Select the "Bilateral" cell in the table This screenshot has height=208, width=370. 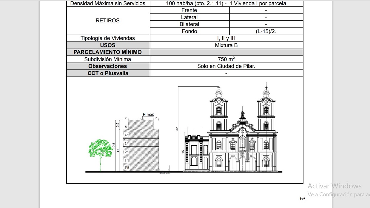189,24
